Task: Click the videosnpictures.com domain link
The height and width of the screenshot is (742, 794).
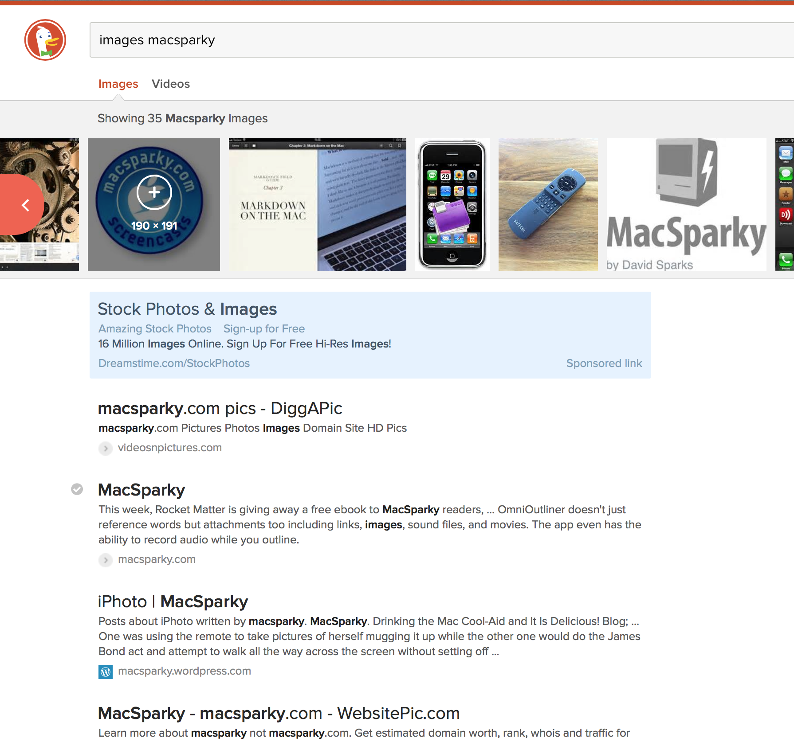Action: pyautogui.click(x=170, y=448)
